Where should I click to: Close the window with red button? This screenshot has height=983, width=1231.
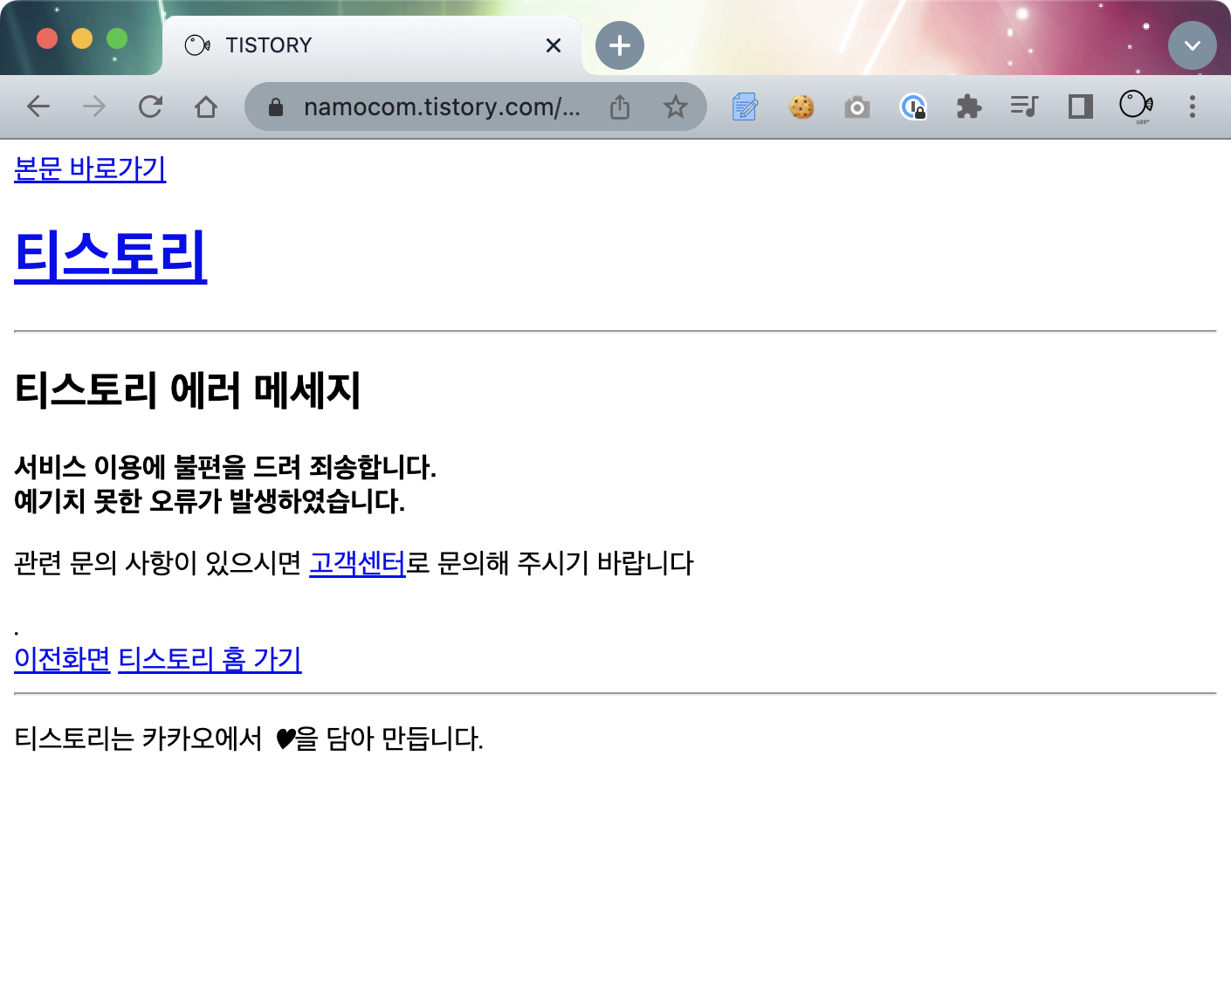click(47, 38)
